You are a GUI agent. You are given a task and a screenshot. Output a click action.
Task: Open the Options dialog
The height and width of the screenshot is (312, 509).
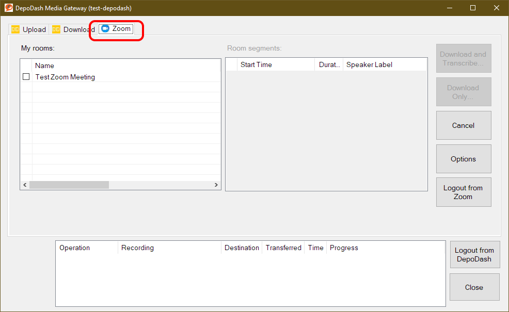(x=464, y=159)
